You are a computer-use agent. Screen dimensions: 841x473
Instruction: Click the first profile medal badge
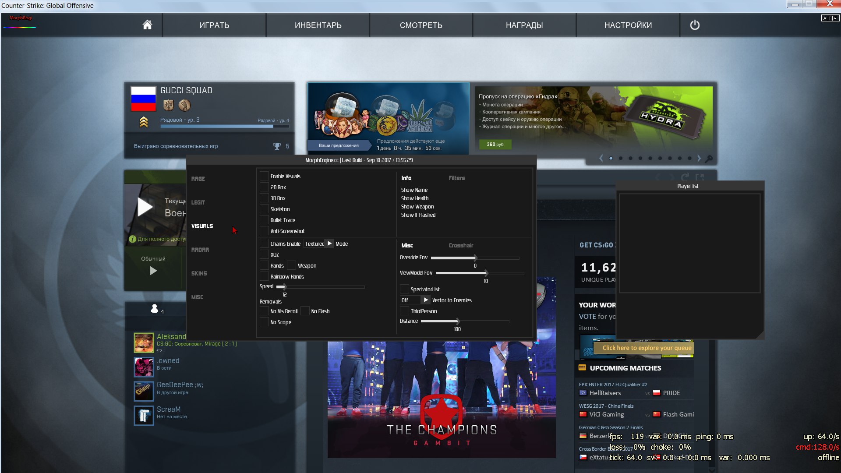[169, 105]
